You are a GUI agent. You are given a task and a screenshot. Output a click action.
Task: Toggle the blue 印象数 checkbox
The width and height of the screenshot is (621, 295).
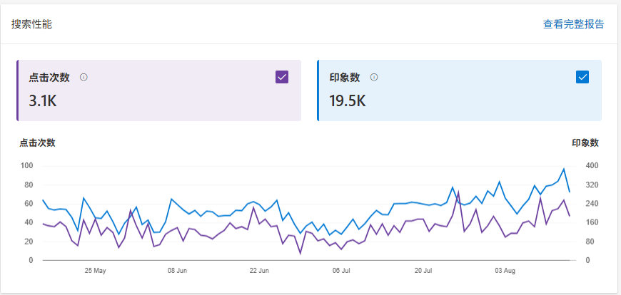(x=582, y=77)
